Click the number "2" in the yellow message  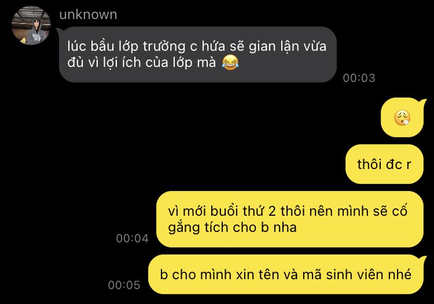point(272,212)
